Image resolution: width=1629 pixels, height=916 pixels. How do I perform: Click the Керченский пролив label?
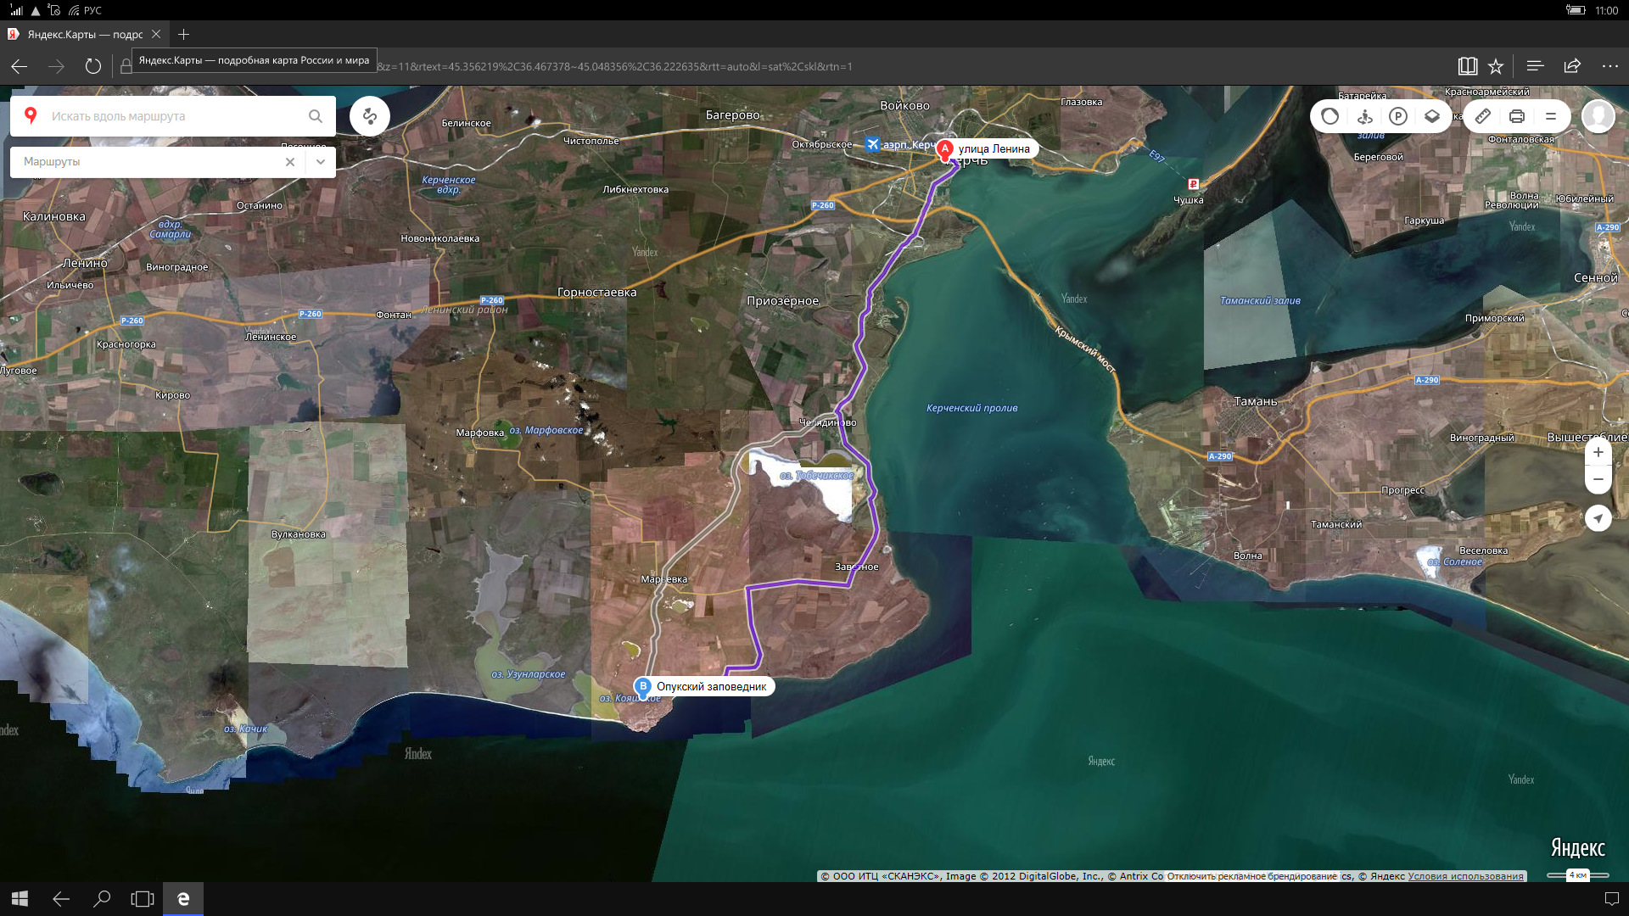(x=972, y=408)
